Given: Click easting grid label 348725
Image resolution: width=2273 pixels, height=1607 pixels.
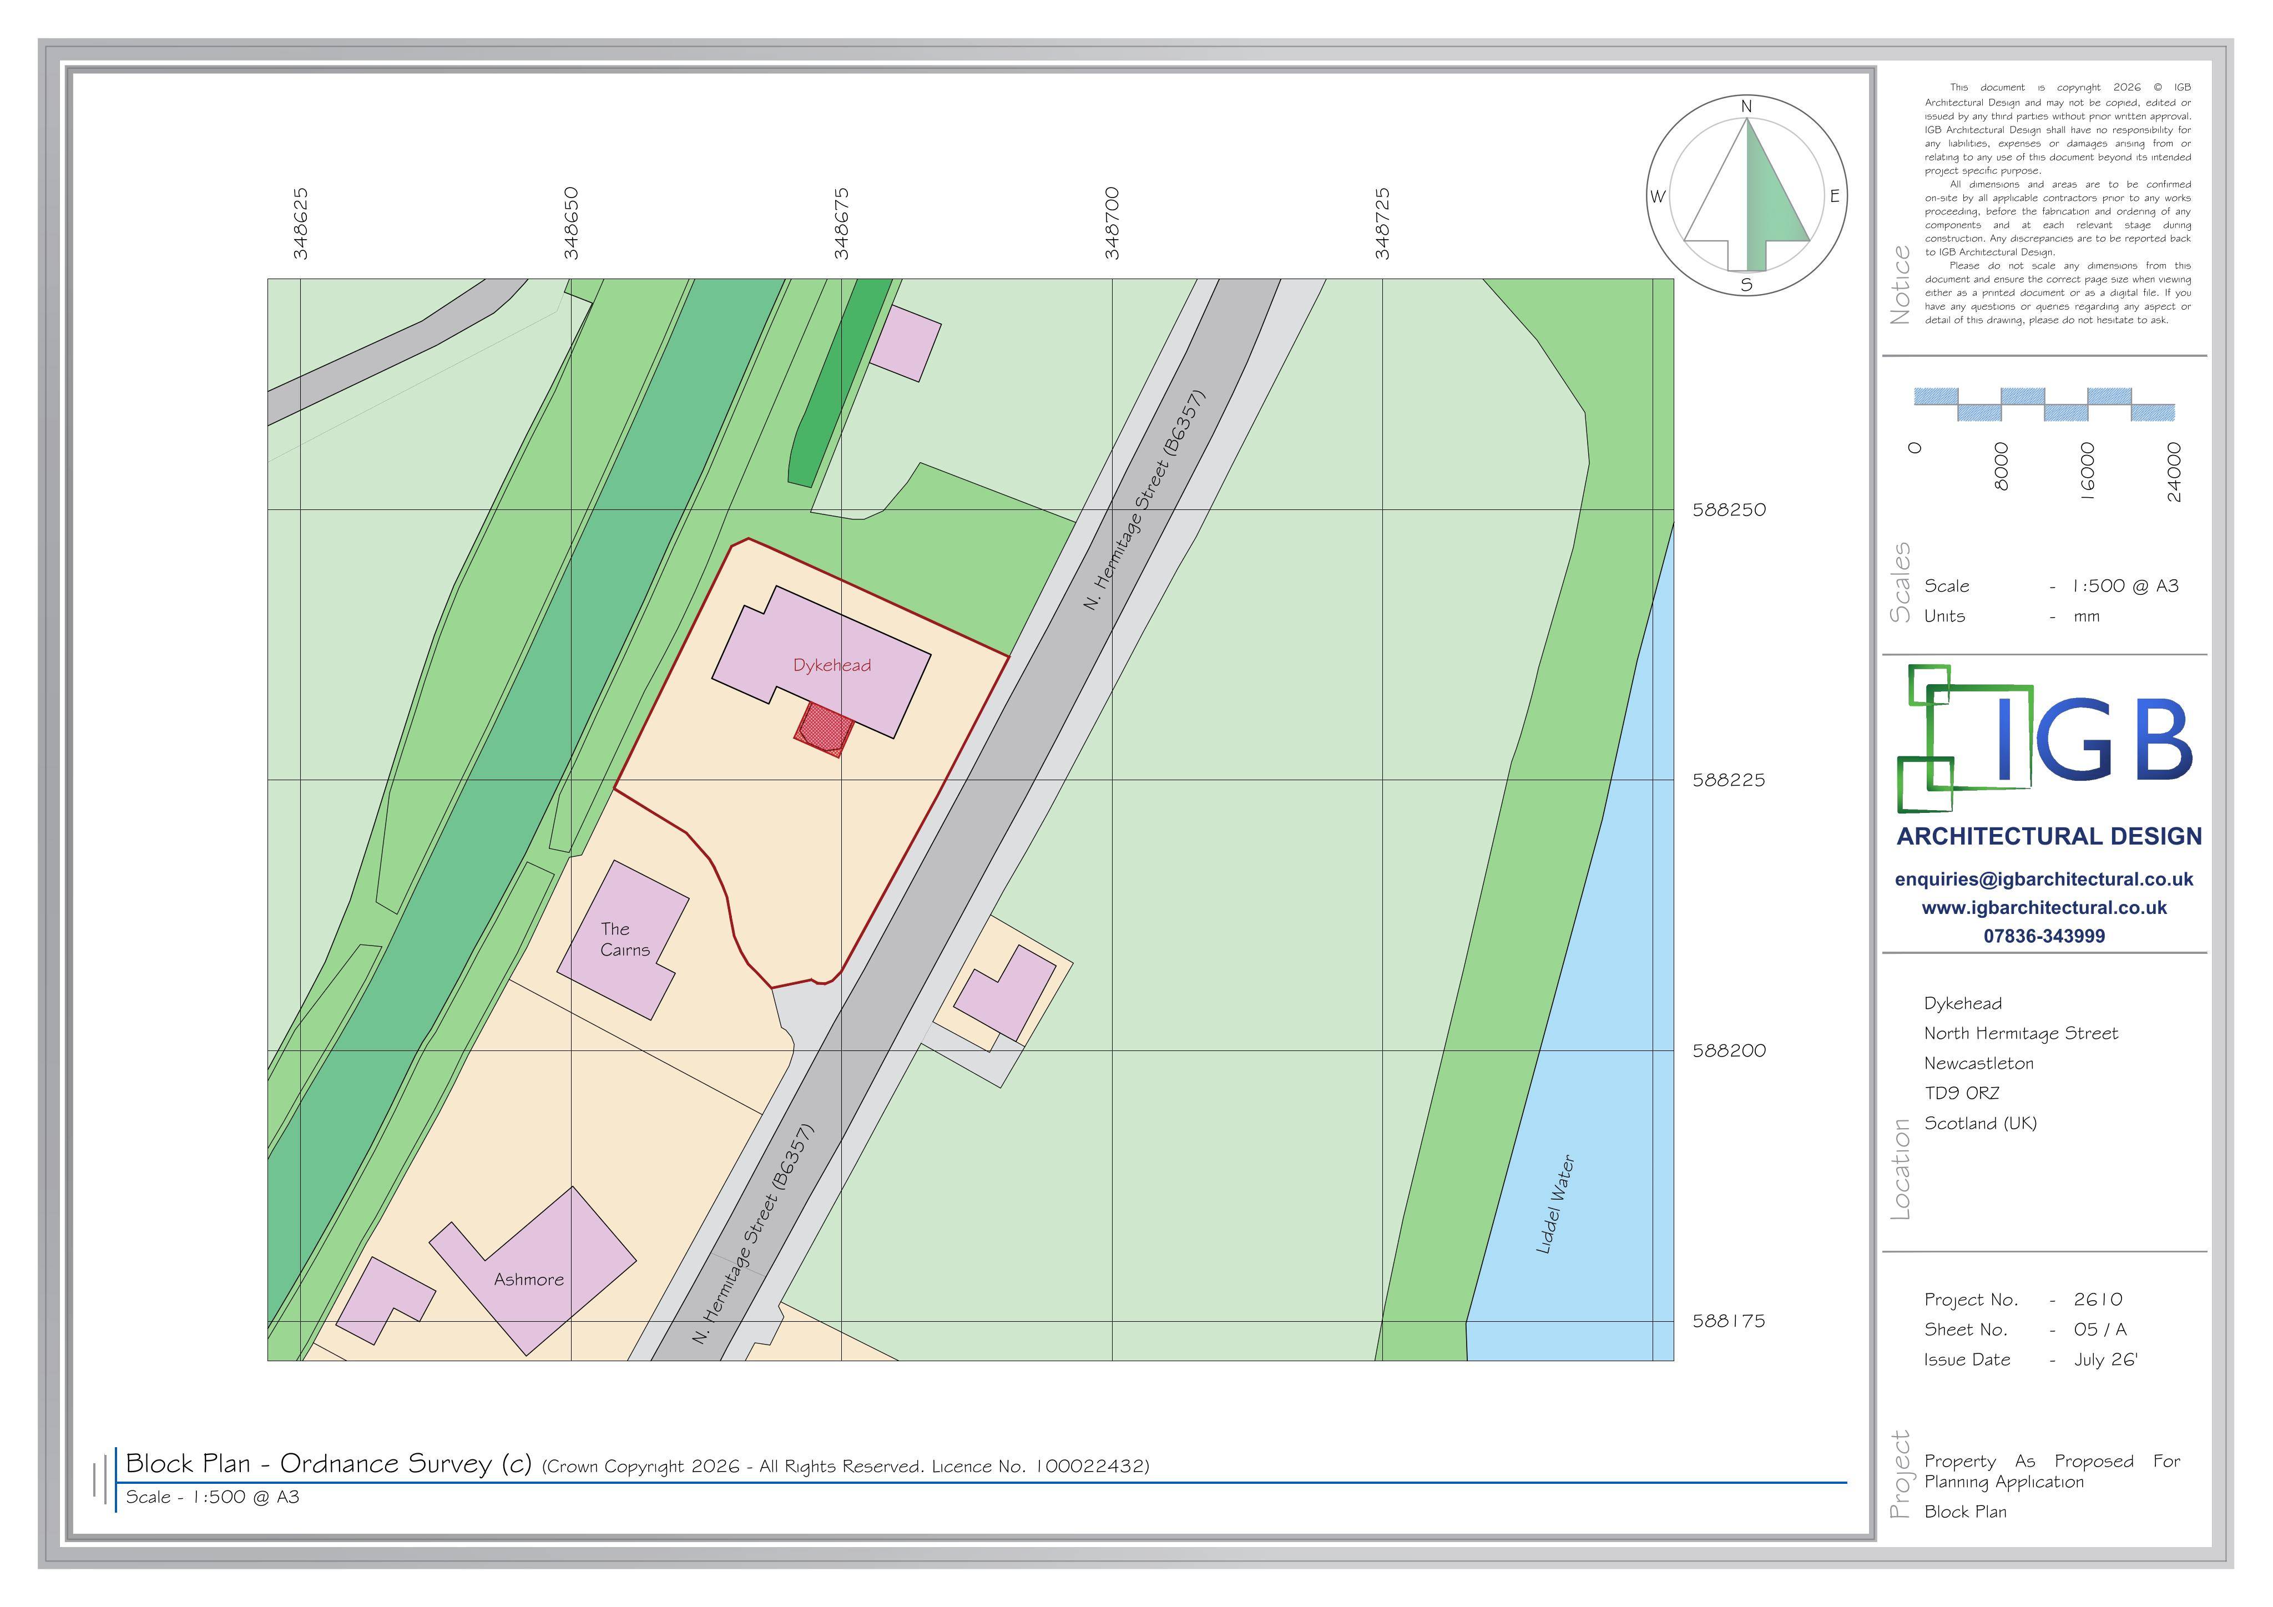Looking at the screenshot, I should [x=1382, y=224].
